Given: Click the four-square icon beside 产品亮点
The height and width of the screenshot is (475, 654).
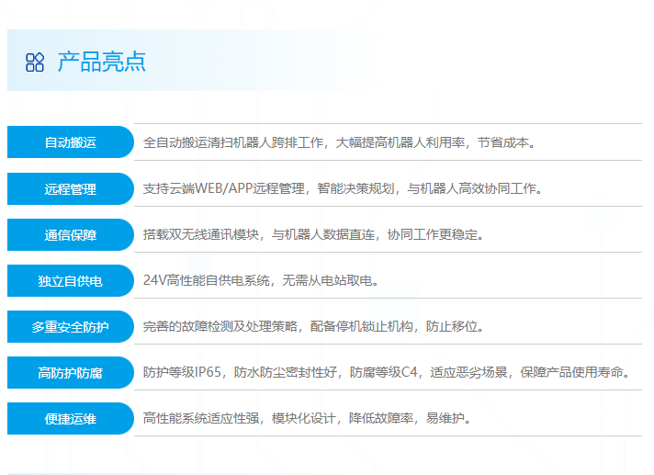Looking at the screenshot, I should [35, 62].
